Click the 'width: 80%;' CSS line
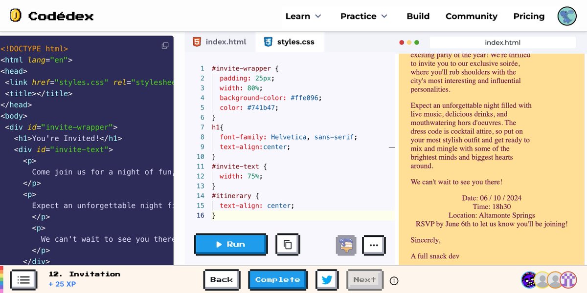The height and width of the screenshot is (293, 587). tap(241, 88)
